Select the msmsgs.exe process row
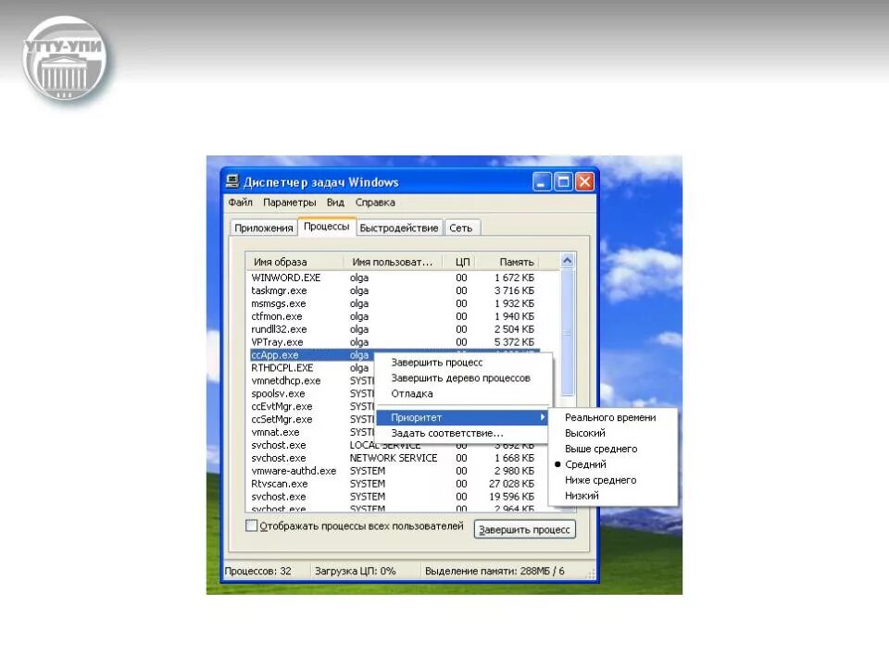889x666 pixels. [x=394, y=303]
